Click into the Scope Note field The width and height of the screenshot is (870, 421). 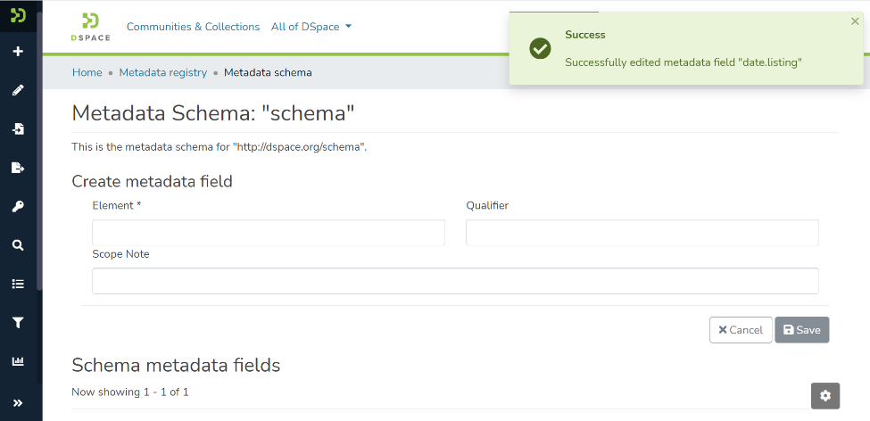click(455, 281)
